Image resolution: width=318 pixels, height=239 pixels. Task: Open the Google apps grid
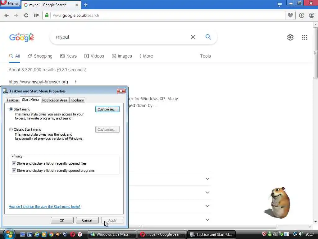pyautogui.click(x=305, y=37)
